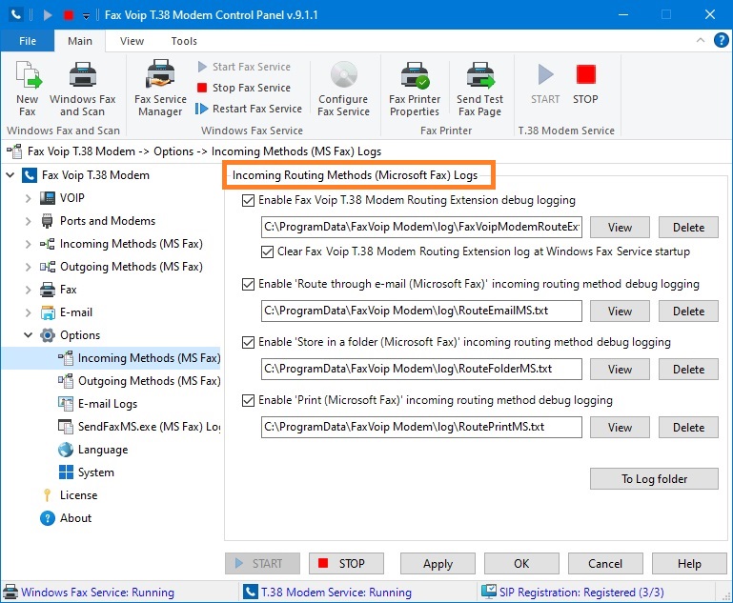Screen dimensions: 733x603
Task: Expand the Fax tree node
Action: click(x=28, y=290)
